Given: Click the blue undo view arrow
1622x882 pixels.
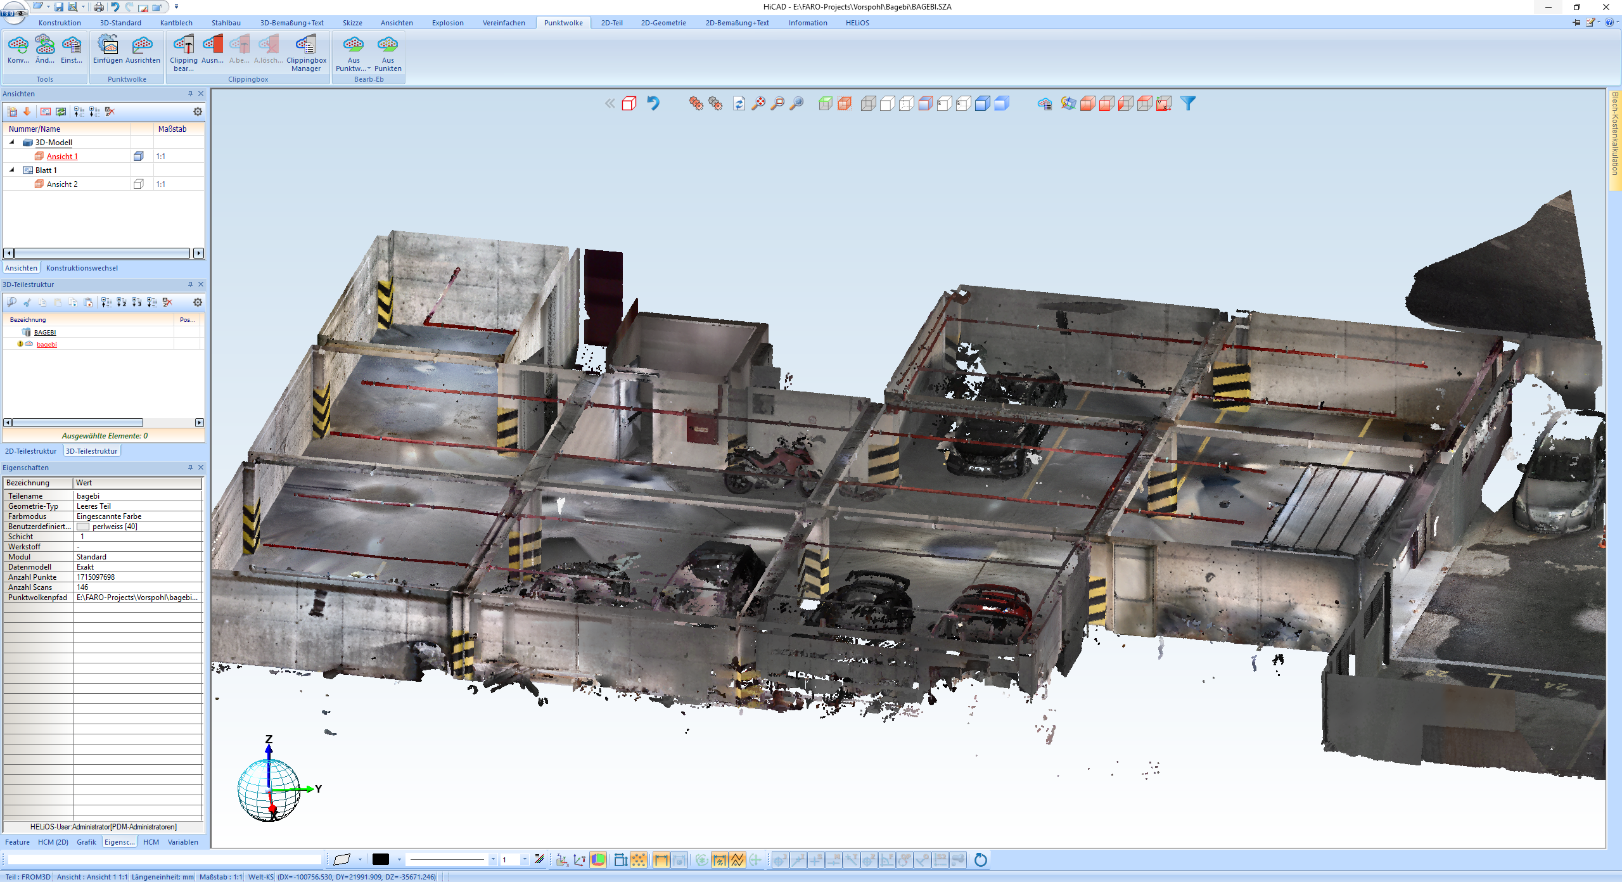Looking at the screenshot, I should (x=653, y=103).
